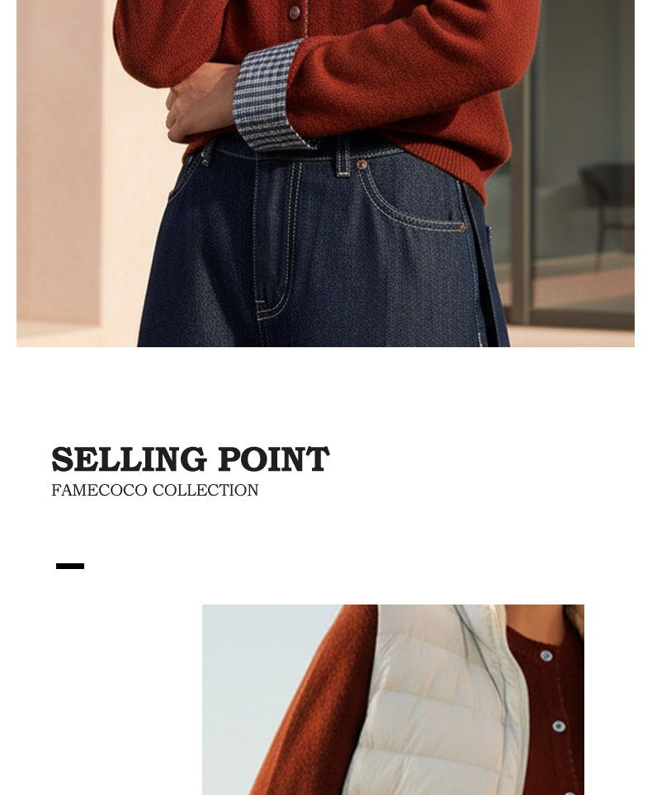Click the word POINT in the heading
This screenshot has width=652, height=795.
274,459
